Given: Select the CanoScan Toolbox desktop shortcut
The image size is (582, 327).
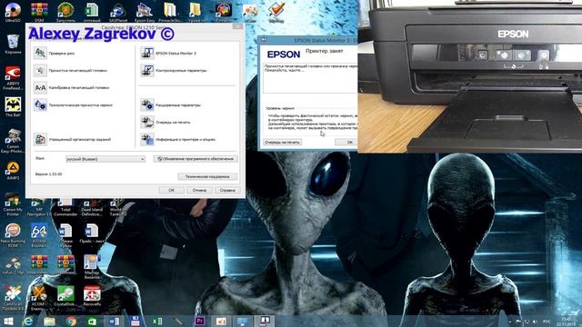Looking at the screenshot, I should click(x=13, y=298).
